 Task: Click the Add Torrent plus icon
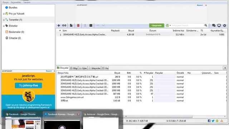pos(59,25)
